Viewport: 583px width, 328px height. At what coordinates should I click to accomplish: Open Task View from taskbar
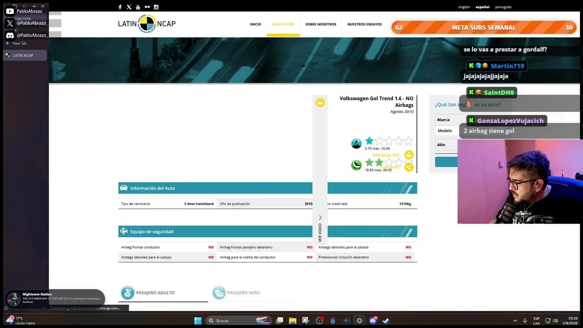(280, 321)
